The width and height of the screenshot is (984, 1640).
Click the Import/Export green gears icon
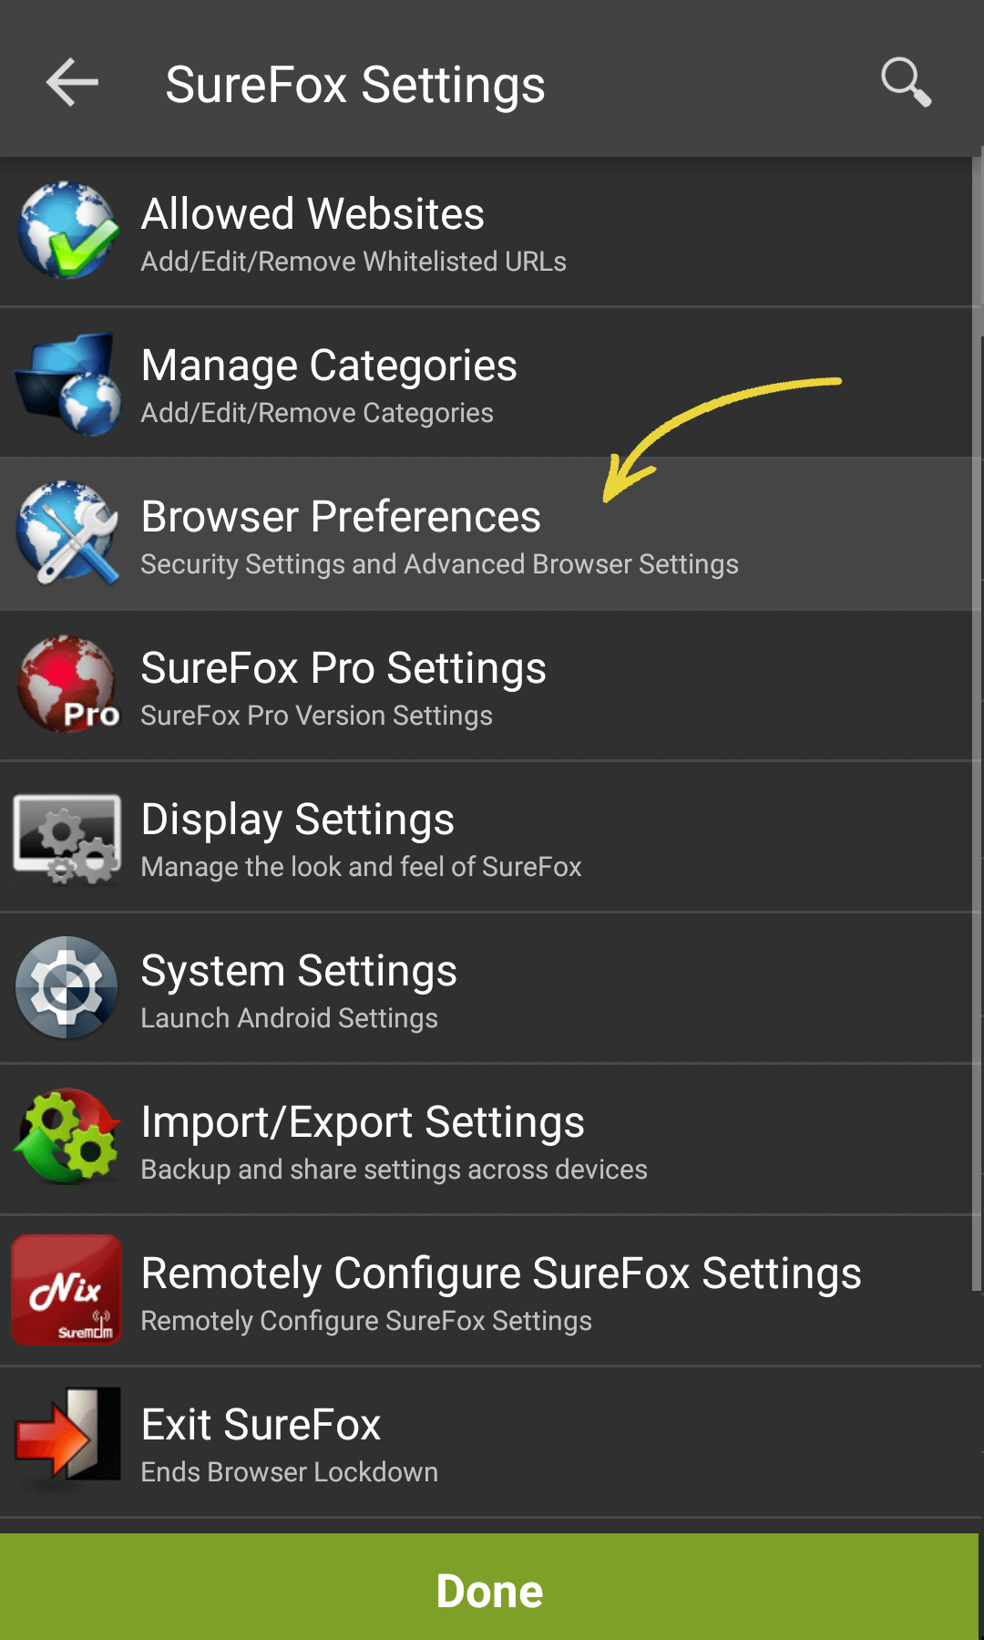tap(67, 1138)
